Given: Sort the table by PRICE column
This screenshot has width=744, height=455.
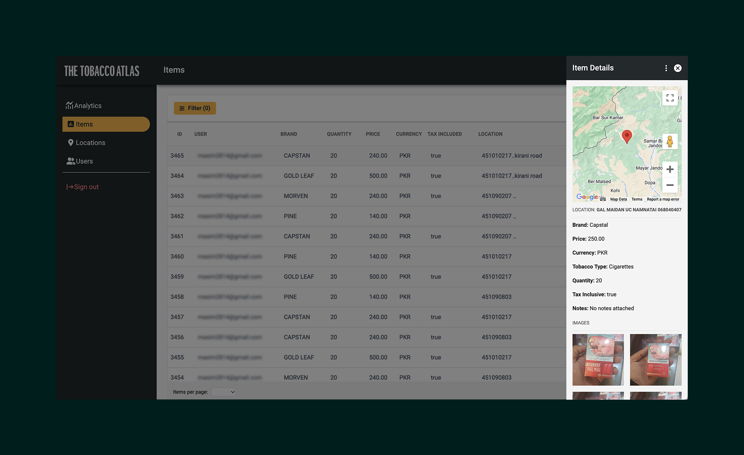Looking at the screenshot, I should click(x=373, y=134).
